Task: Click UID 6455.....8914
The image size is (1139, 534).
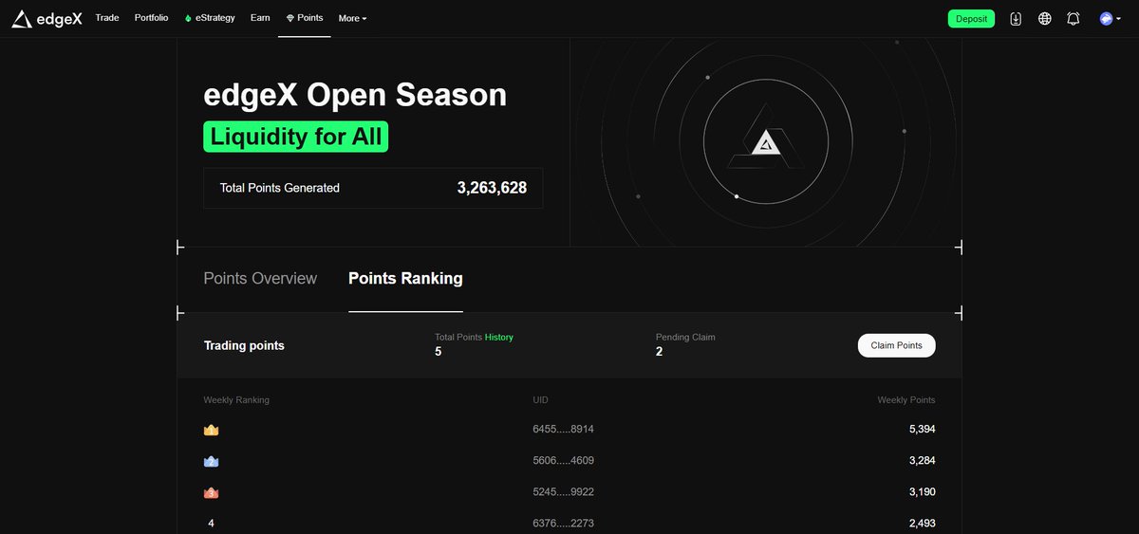Action: click(x=563, y=430)
